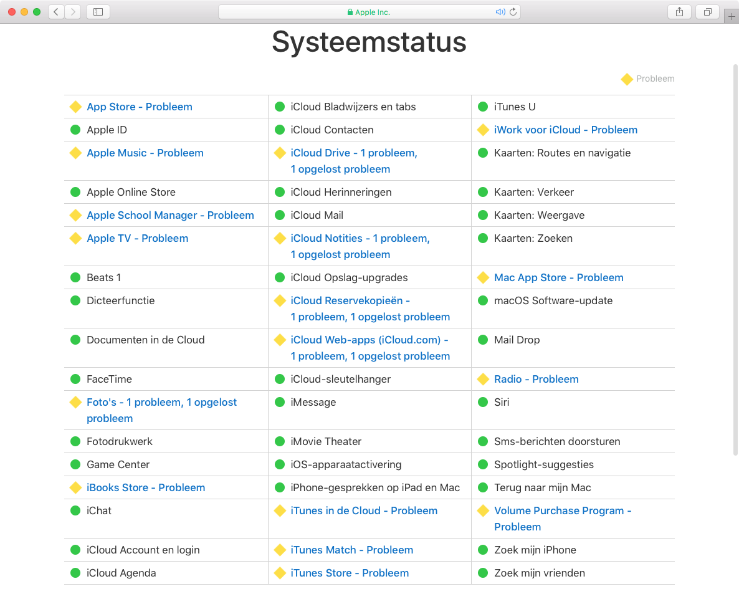This screenshot has width=739, height=594.
Task: Click the Safari back navigation arrow
Action: coord(56,12)
